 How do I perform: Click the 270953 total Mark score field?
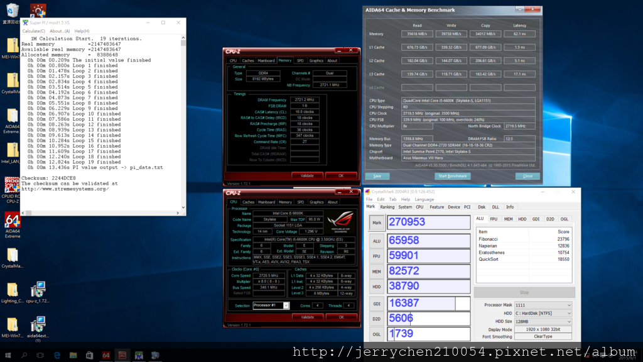(428, 222)
